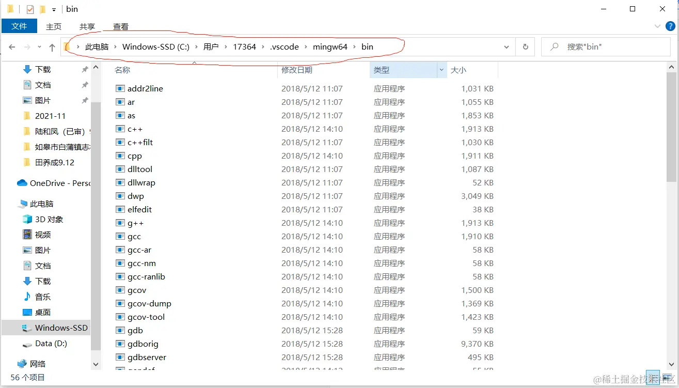This screenshot has width=679, height=388.
Task: Open the customize quick access toolbar arrow
Action: coord(53,9)
